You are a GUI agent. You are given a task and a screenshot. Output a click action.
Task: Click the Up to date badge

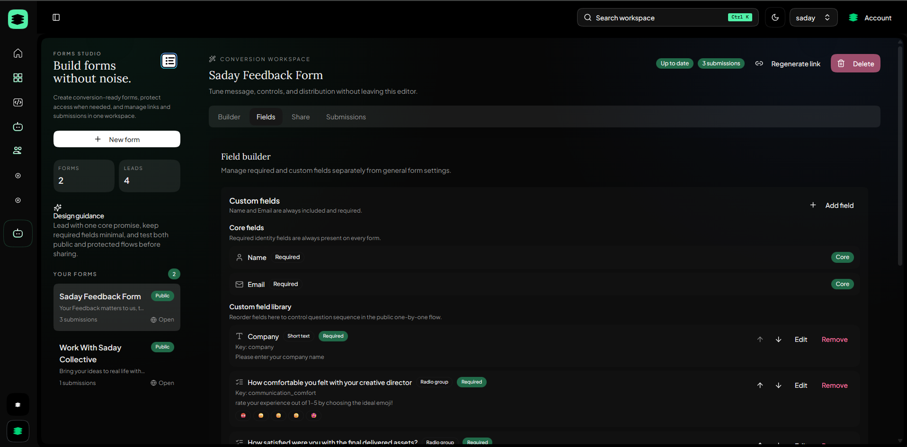675,63
